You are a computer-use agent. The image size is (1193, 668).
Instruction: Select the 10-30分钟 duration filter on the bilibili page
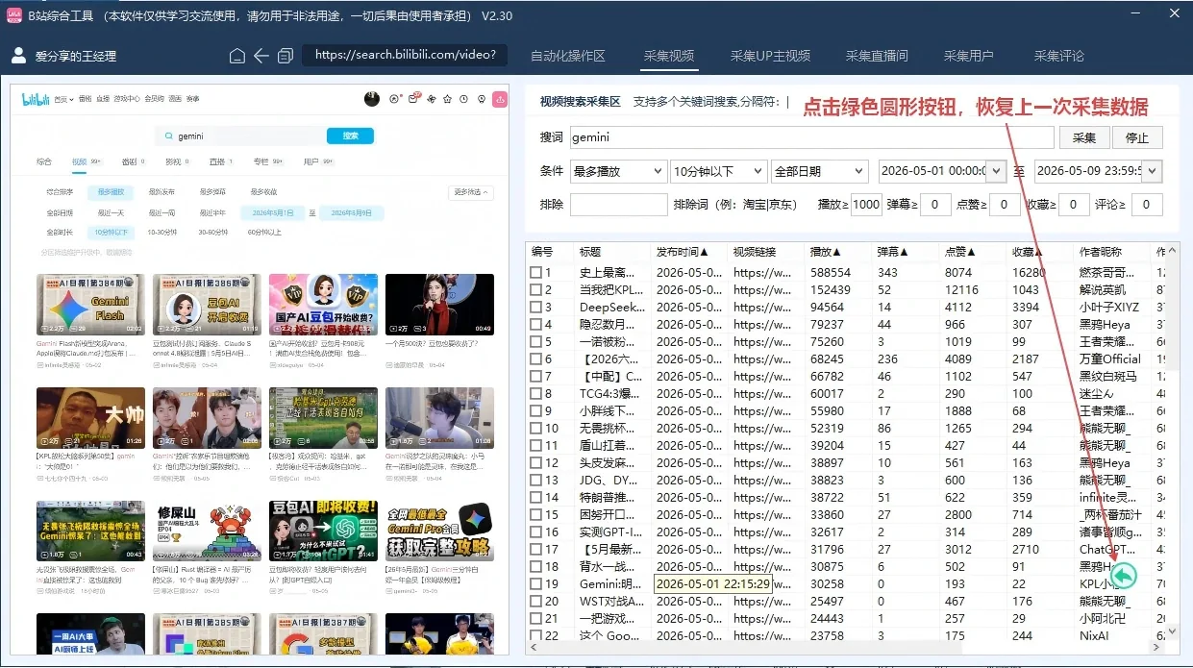[x=162, y=233]
